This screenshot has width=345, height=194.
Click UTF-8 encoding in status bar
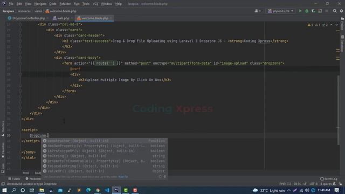click(x=314, y=184)
